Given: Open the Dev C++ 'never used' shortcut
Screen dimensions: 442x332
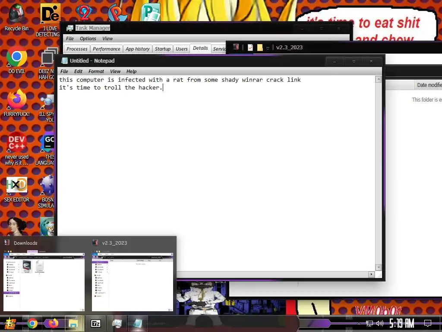Looking at the screenshot, I should 16,149.
